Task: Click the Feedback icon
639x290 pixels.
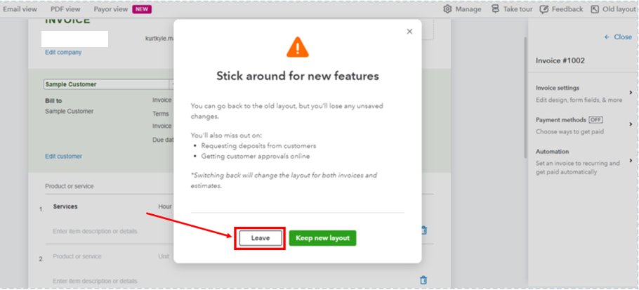Action: (544, 9)
